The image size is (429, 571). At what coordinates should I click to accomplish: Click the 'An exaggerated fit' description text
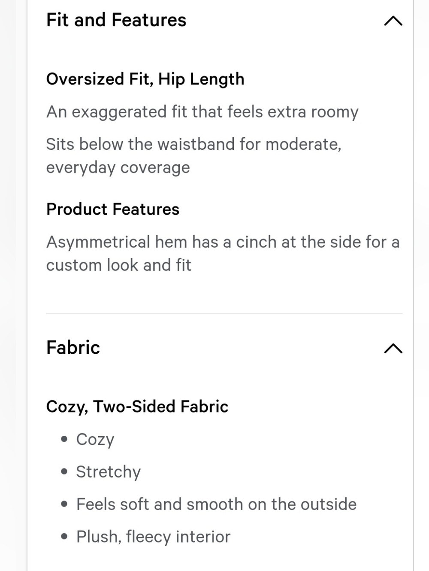point(202,112)
